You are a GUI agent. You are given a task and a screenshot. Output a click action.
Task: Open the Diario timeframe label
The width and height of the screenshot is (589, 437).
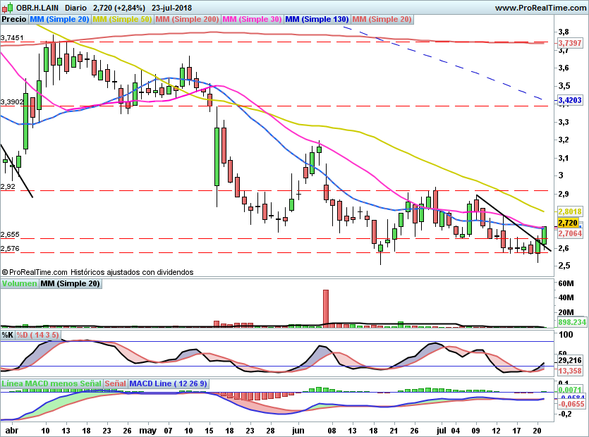point(75,7)
